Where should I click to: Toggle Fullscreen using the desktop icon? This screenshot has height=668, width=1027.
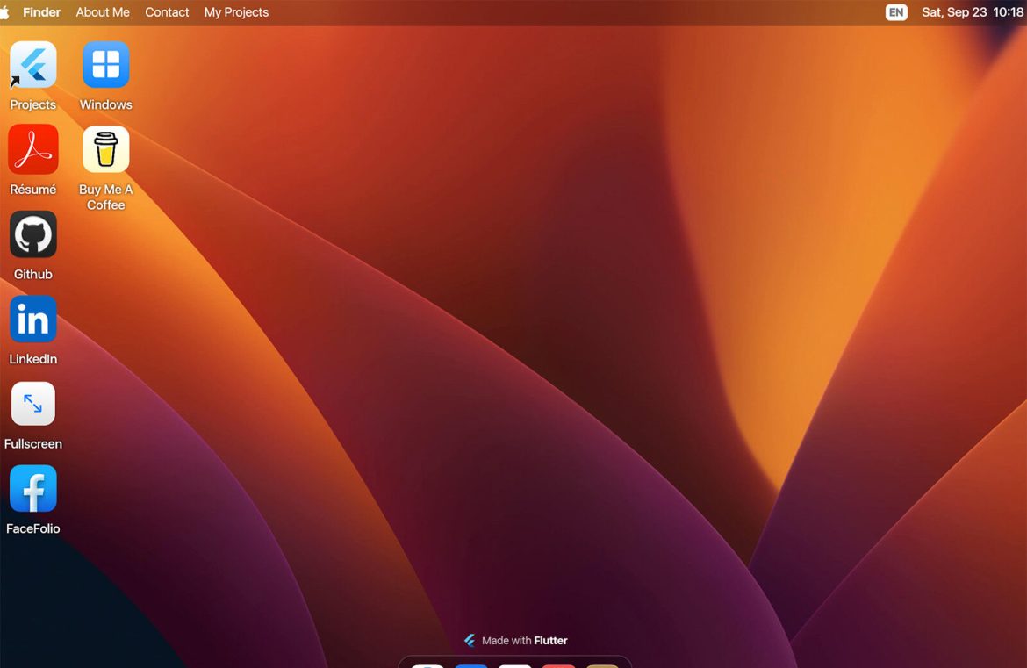(x=33, y=405)
